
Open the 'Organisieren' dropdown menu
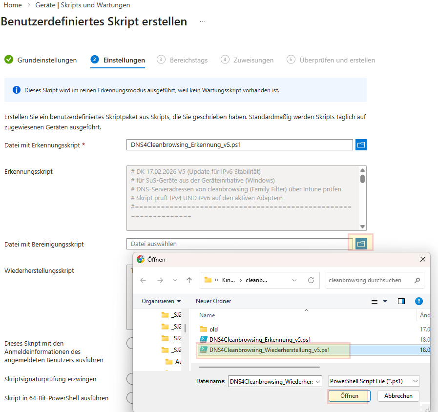point(161,301)
